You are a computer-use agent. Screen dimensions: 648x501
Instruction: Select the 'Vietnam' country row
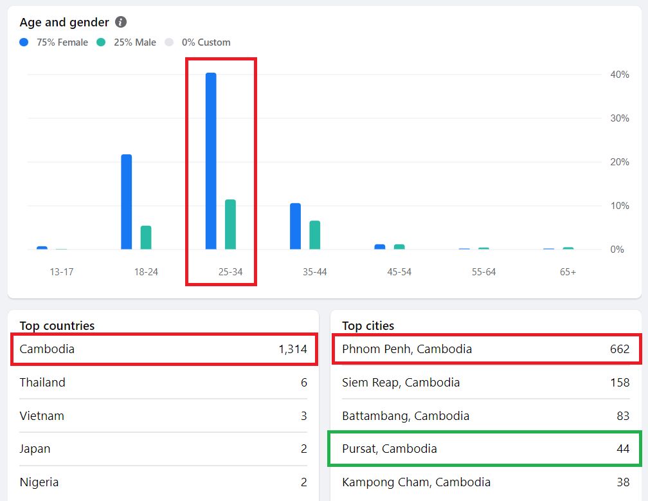coord(163,416)
